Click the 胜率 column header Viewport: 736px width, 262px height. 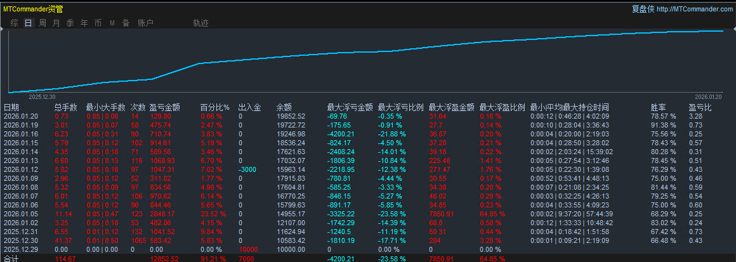(x=658, y=107)
